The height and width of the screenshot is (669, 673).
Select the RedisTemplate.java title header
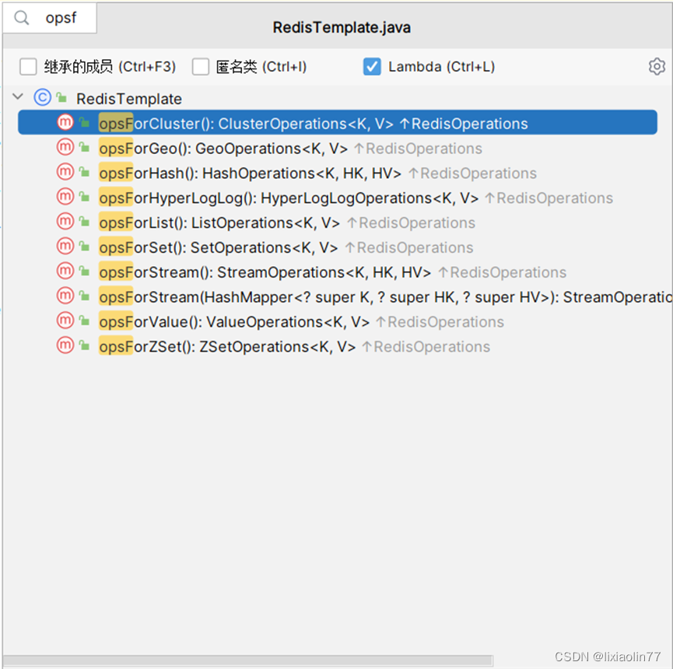click(x=341, y=26)
